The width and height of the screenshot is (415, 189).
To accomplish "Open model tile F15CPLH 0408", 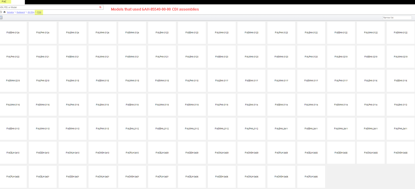I will pyautogui.click(x=13, y=177).
